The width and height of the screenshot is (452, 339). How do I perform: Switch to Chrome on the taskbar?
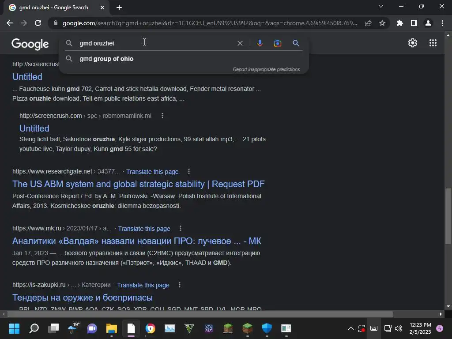(x=150, y=328)
